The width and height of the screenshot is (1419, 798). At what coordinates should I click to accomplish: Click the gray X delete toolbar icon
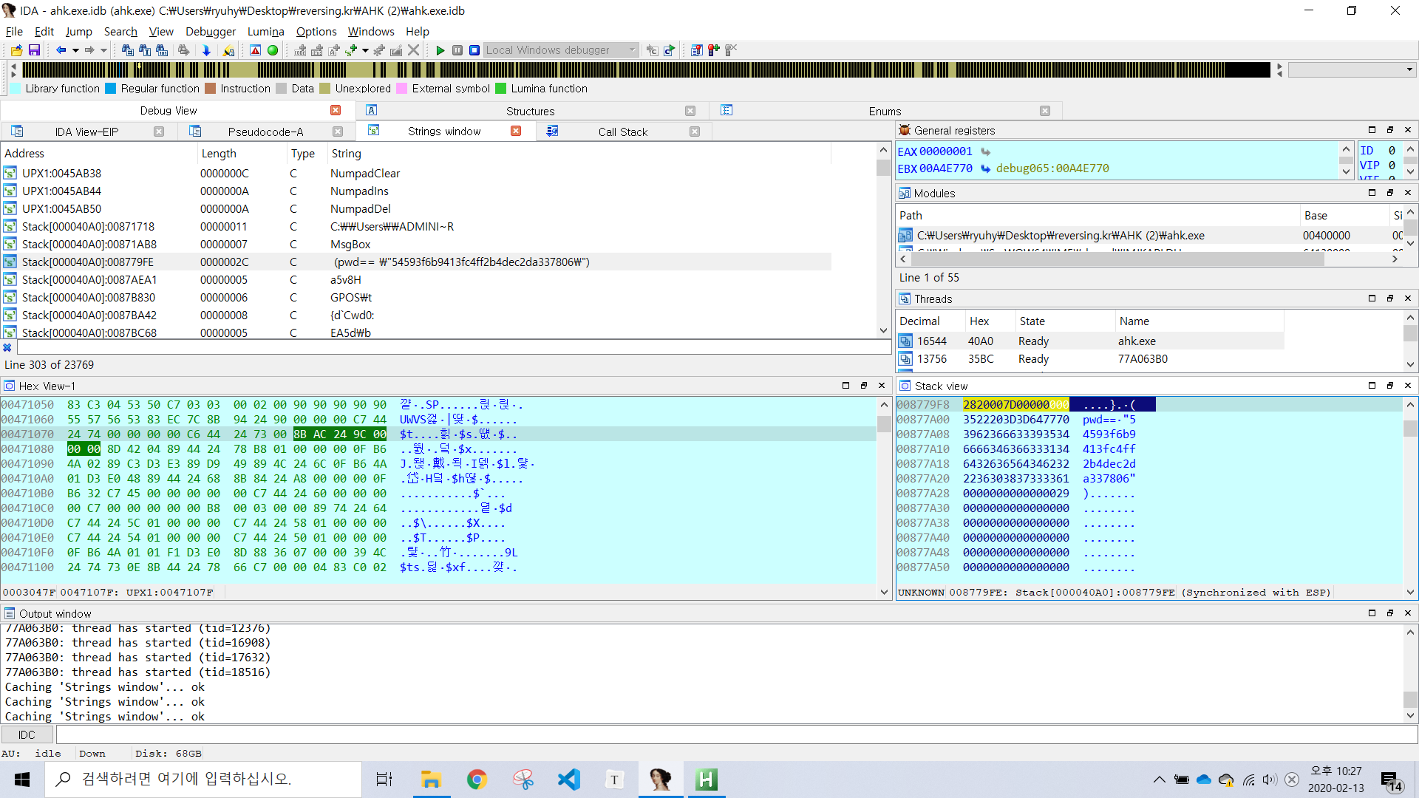[x=414, y=50]
